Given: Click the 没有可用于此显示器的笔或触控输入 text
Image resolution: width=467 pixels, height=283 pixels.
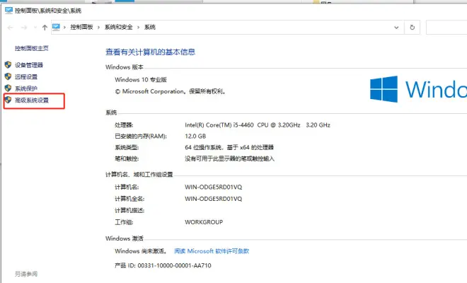Looking at the screenshot, I should [229, 158].
